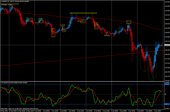Click the 132.250 price axis label
Viewport: 170px width, 112px height.
coord(167,2)
